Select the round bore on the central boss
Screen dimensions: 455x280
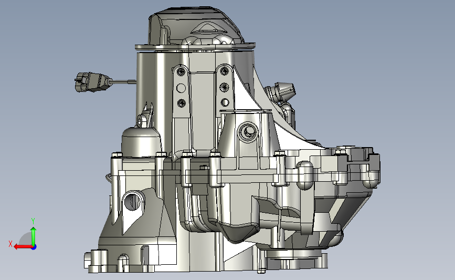[249, 131]
